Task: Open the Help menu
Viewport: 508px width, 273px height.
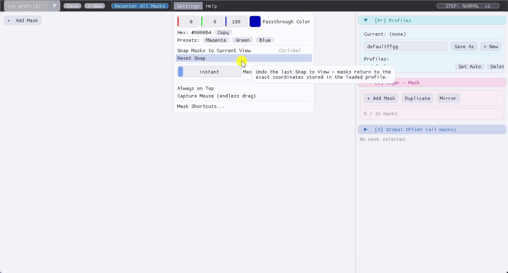Action: tap(211, 6)
